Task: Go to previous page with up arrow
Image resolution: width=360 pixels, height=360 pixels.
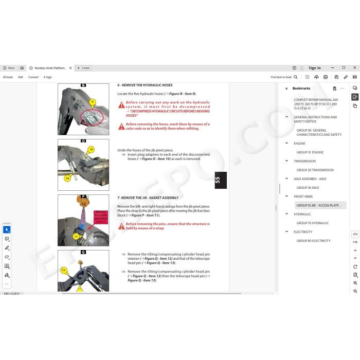Action: click(x=355, y=250)
